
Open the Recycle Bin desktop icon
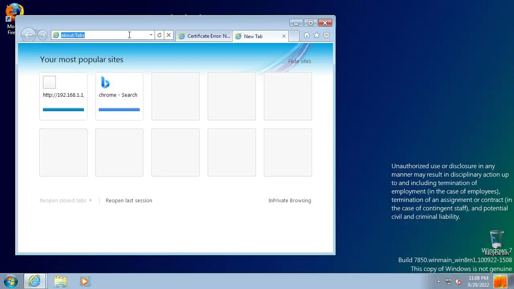click(x=497, y=243)
